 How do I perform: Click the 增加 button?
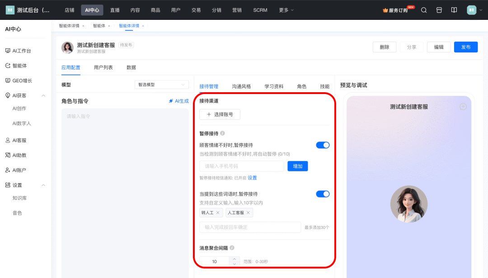pyautogui.click(x=297, y=166)
